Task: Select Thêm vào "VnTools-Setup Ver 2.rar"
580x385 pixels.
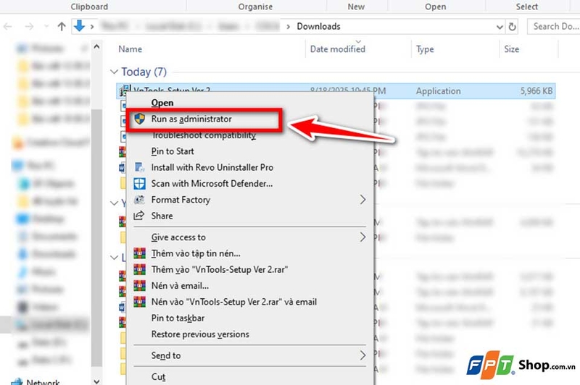Action: coord(220,269)
